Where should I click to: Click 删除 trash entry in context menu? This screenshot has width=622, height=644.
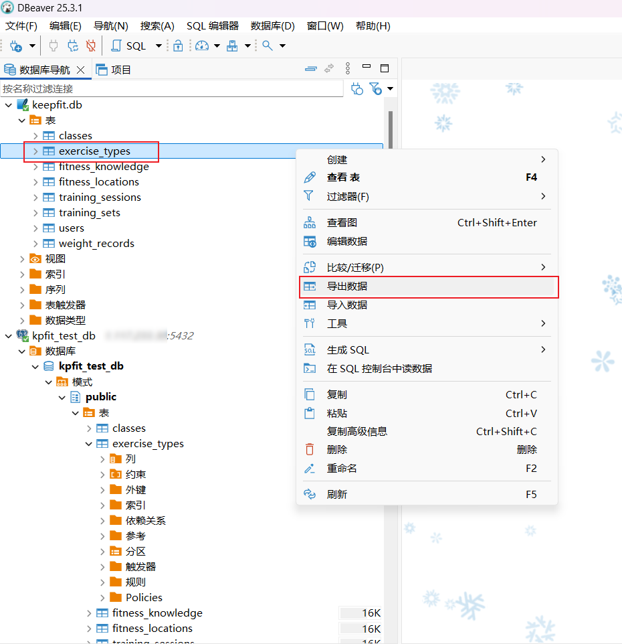click(x=427, y=450)
